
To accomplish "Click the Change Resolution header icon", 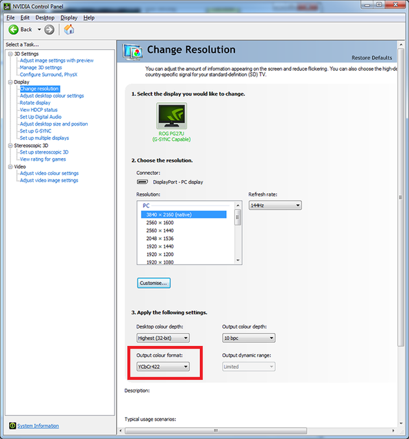I will tap(133, 52).
